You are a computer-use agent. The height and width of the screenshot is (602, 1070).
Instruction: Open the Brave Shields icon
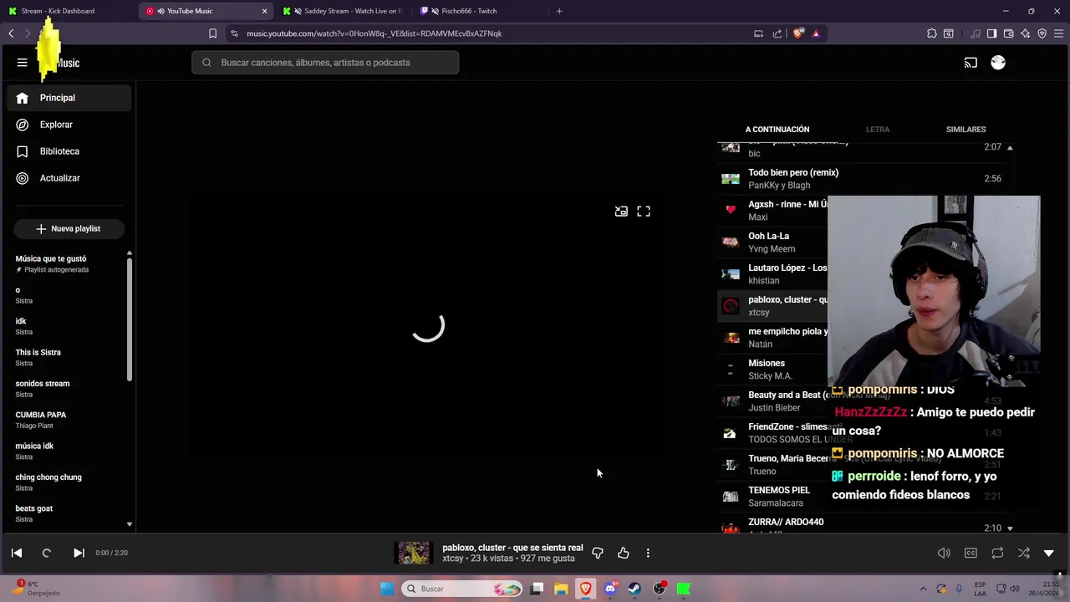coord(798,33)
